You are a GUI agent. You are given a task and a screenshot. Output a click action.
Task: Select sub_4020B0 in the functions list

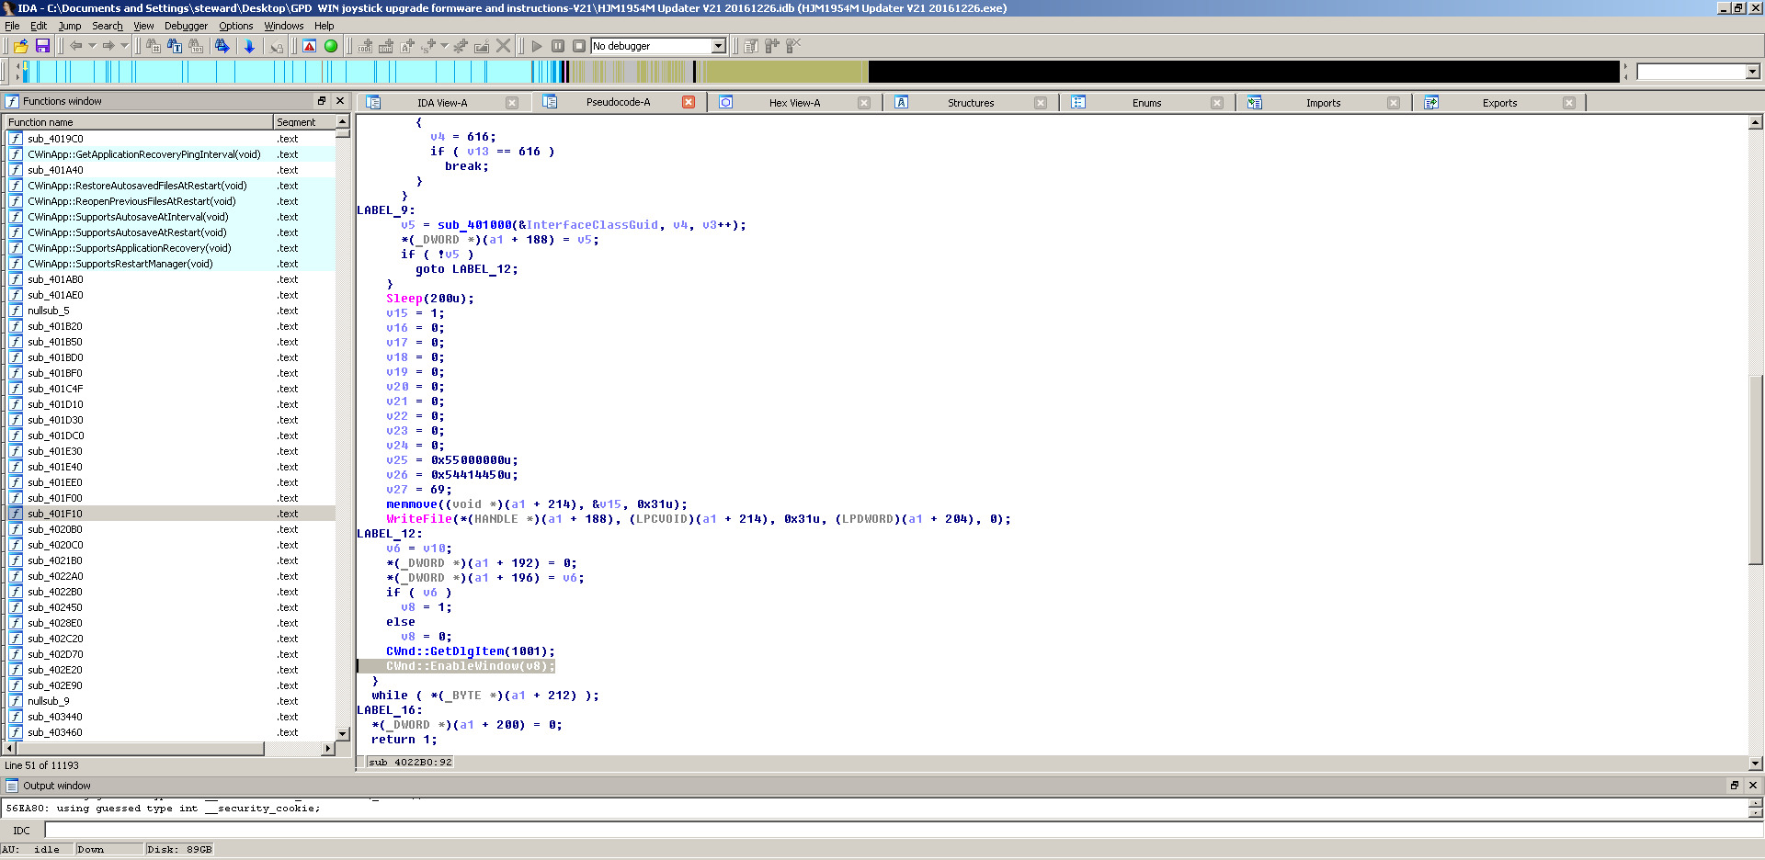55,529
